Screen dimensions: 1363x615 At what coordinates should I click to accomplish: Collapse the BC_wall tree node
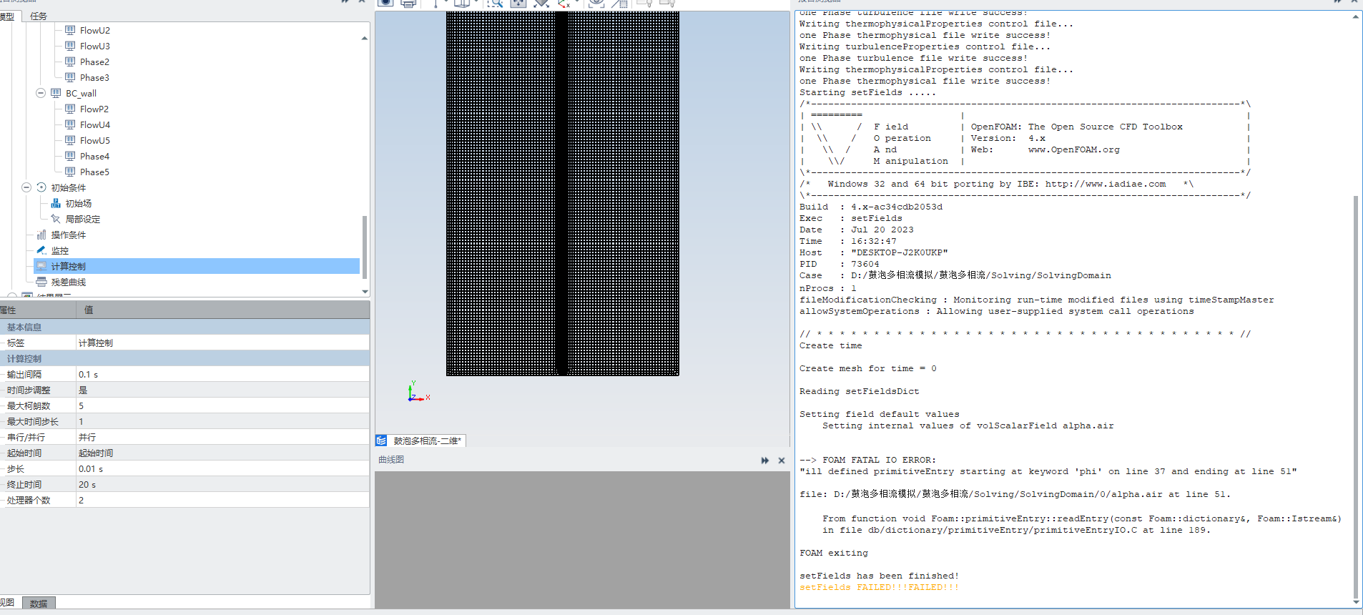41,93
